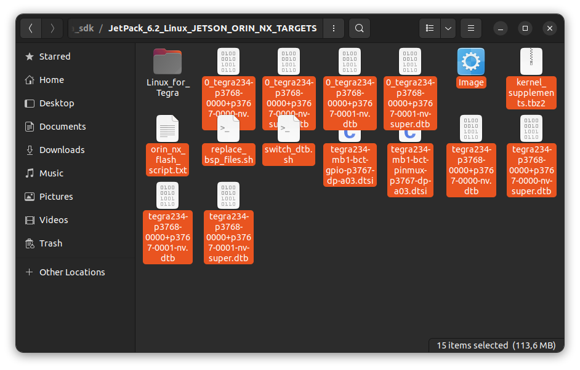Select the replace_bsp_files.sh script icon
The image size is (580, 370).
point(228,128)
